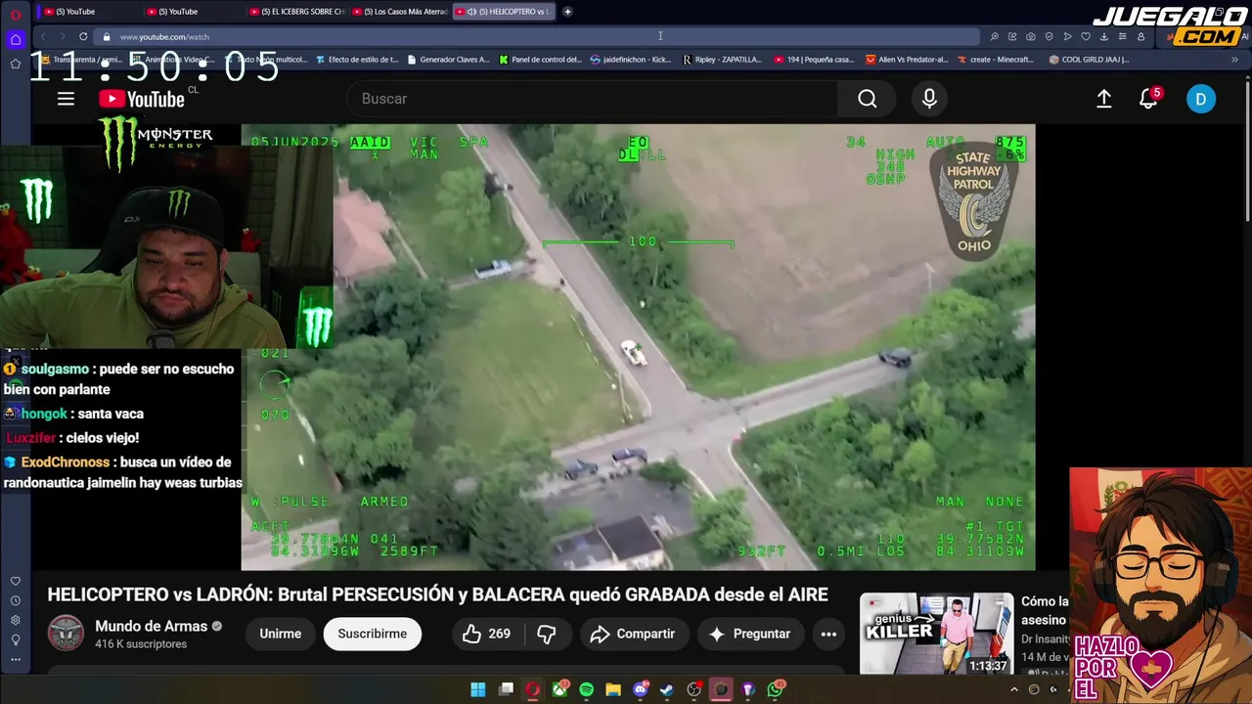
Task: Open the genius KILLER recommended thumbnail
Action: (x=937, y=634)
